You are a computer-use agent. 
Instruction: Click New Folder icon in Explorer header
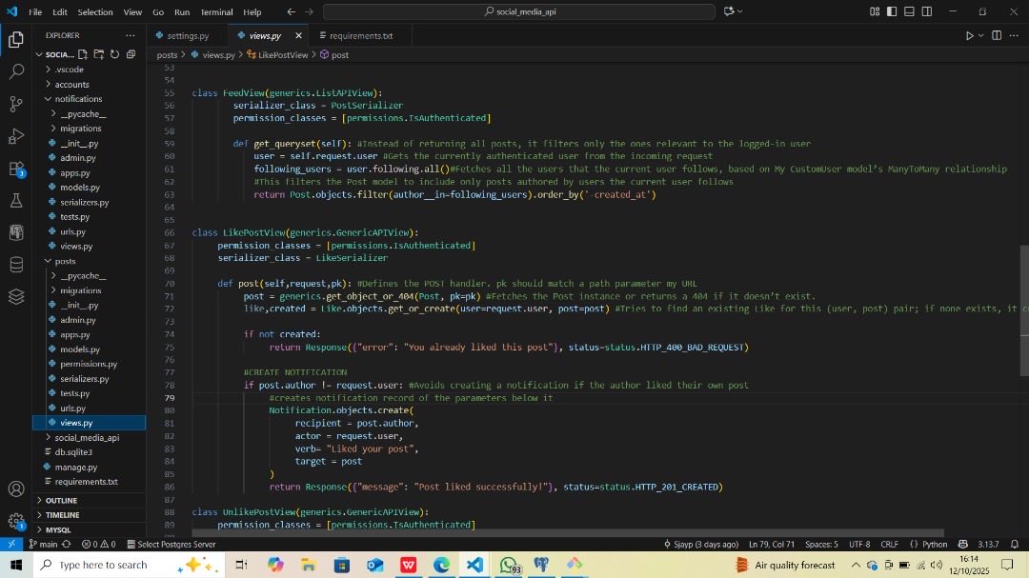(x=98, y=54)
